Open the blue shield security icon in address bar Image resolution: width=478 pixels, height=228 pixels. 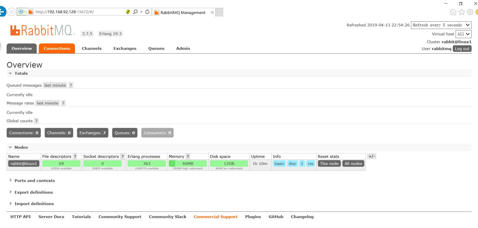coord(22,12)
